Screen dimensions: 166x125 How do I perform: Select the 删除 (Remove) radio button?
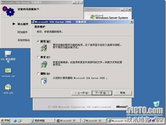[x=38, y=74]
